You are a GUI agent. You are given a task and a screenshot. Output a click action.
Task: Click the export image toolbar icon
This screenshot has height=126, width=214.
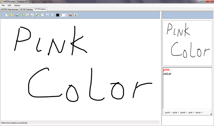[22, 15]
